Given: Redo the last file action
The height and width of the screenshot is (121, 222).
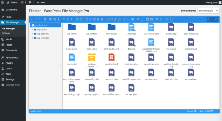Looking at the screenshot, I should [x=81, y=19].
